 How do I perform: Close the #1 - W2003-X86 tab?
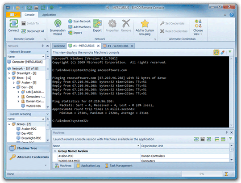tap(132, 46)
